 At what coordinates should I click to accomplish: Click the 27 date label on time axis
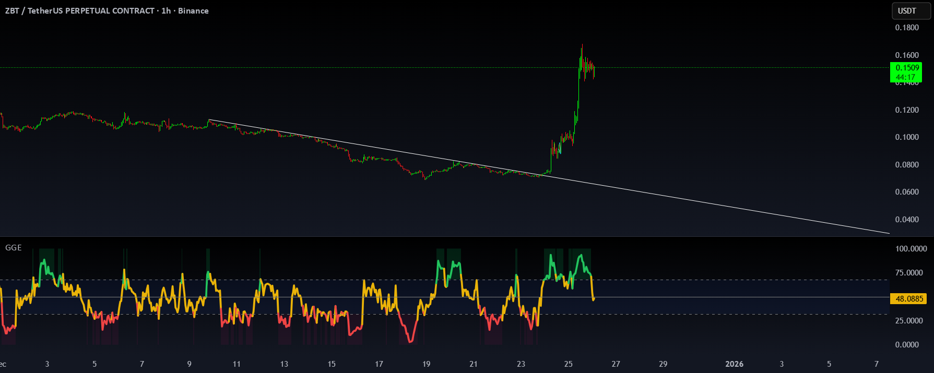point(616,364)
